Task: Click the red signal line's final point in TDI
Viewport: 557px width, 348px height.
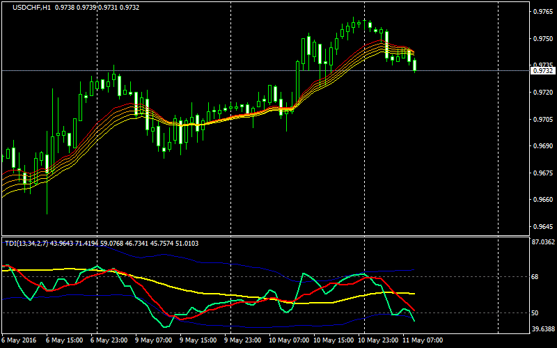Action: [x=414, y=310]
